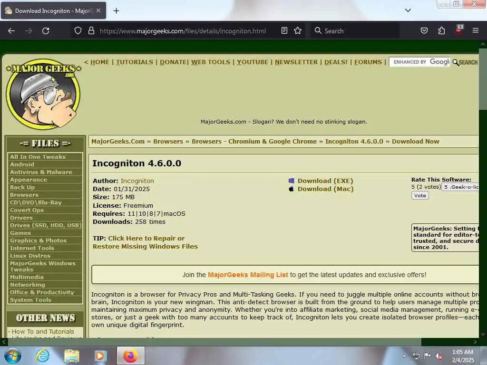Screen dimensions: 487x365
Task: Focus the Google enhanced site search field
Action: 419,62
